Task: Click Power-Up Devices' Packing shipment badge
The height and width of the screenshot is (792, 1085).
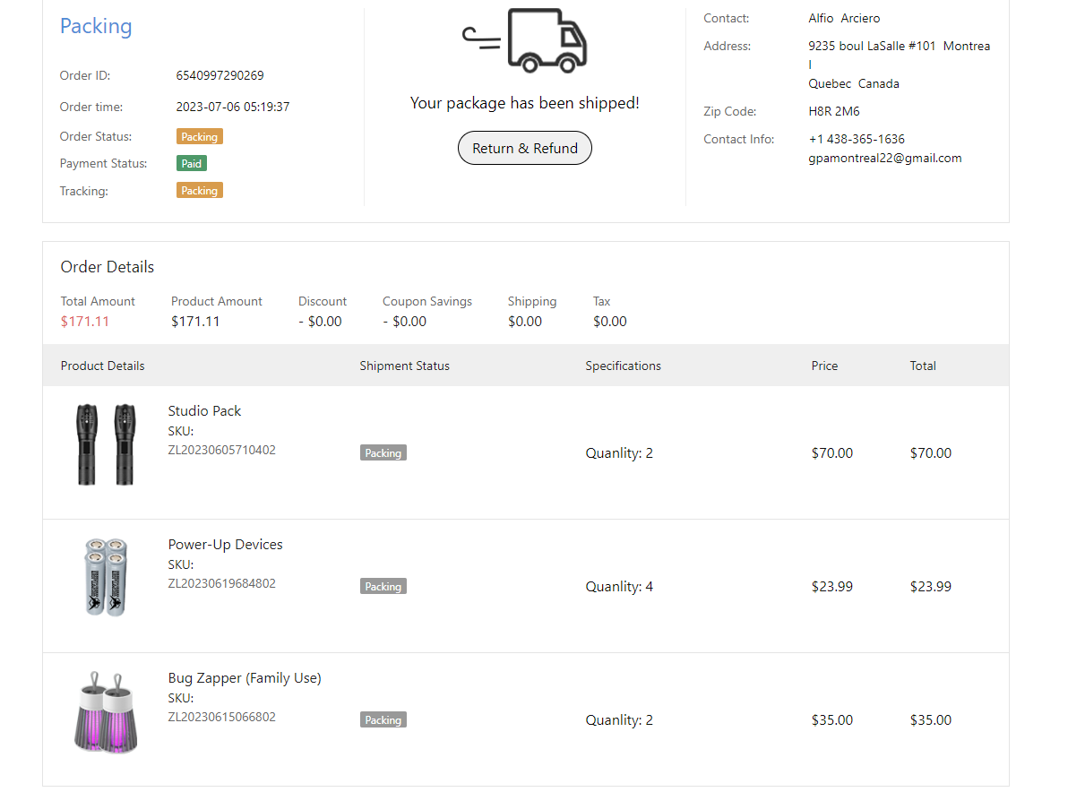Action: click(383, 587)
